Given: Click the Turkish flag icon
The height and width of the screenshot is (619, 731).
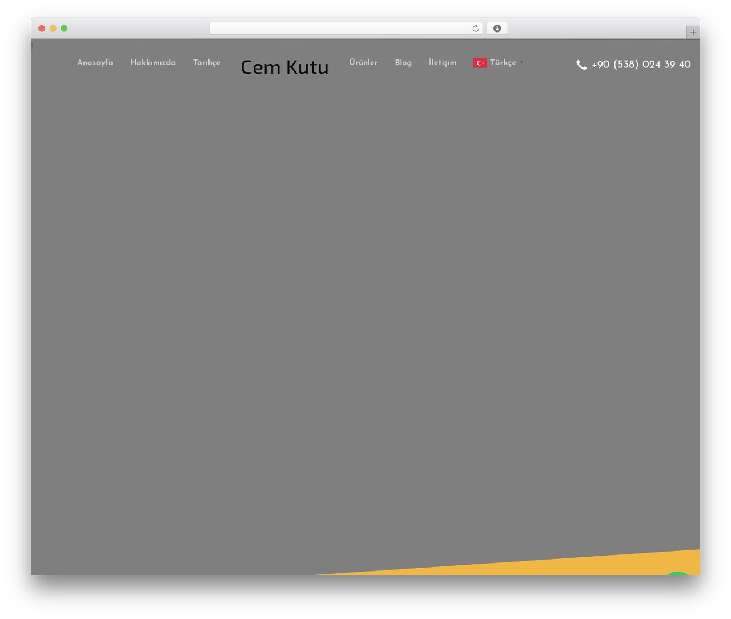Looking at the screenshot, I should [x=480, y=63].
